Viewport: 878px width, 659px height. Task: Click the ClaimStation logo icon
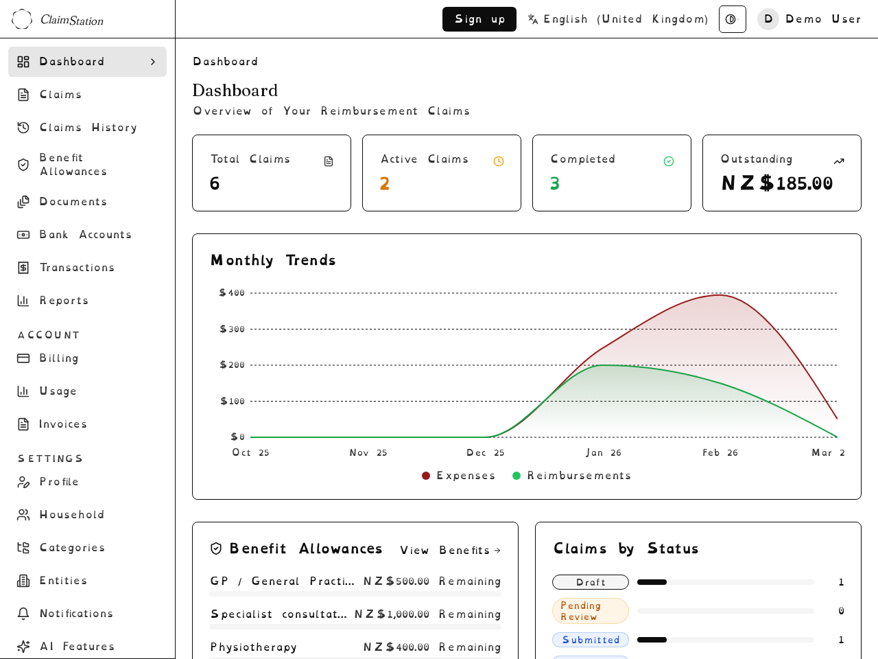[22, 19]
